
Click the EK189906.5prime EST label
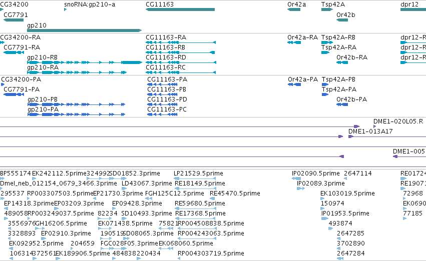coord(83,254)
